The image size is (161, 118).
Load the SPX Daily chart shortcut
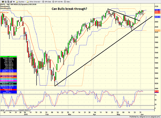tap(47, 2)
